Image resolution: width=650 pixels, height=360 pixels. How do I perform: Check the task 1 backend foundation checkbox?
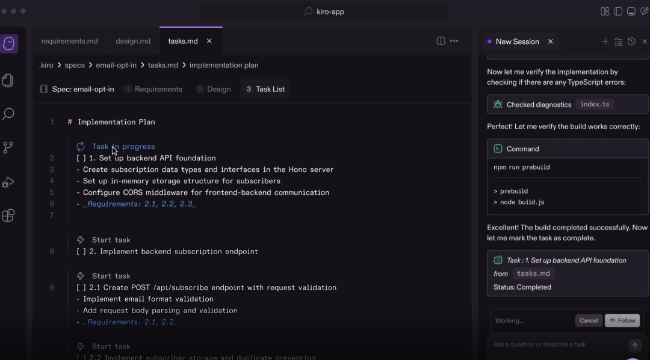point(81,158)
